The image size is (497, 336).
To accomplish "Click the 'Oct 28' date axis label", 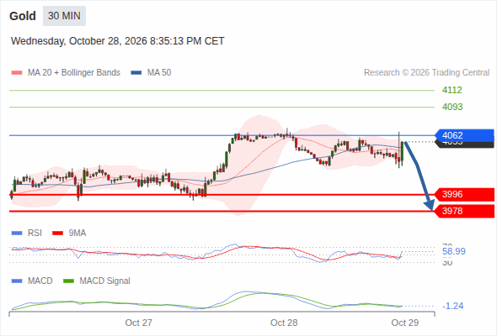I will pyautogui.click(x=284, y=323).
